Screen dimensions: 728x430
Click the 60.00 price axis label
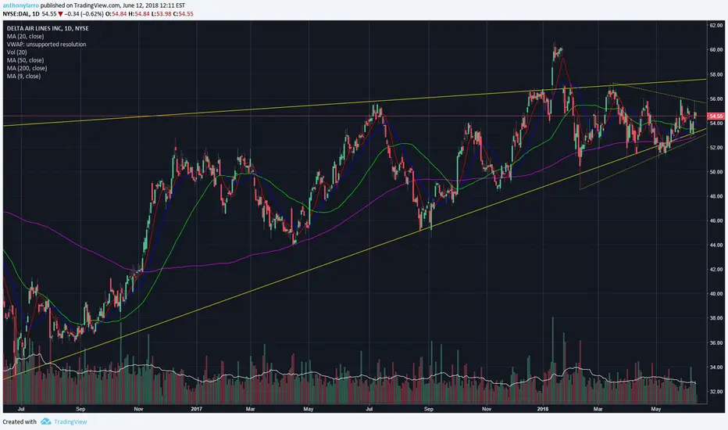click(x=716, y=50)
